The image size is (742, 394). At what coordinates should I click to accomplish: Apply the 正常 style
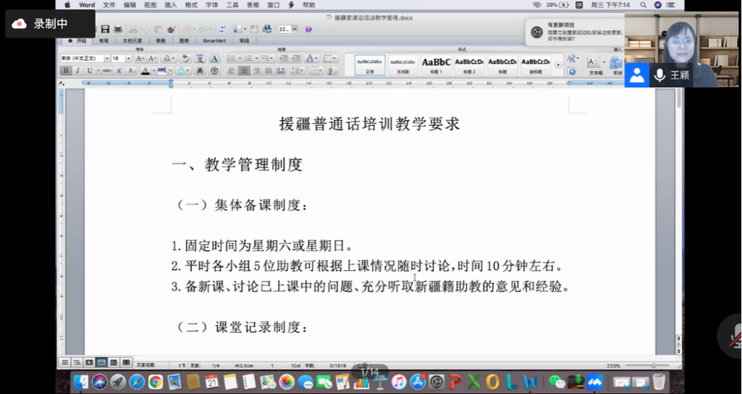[370, 65]
